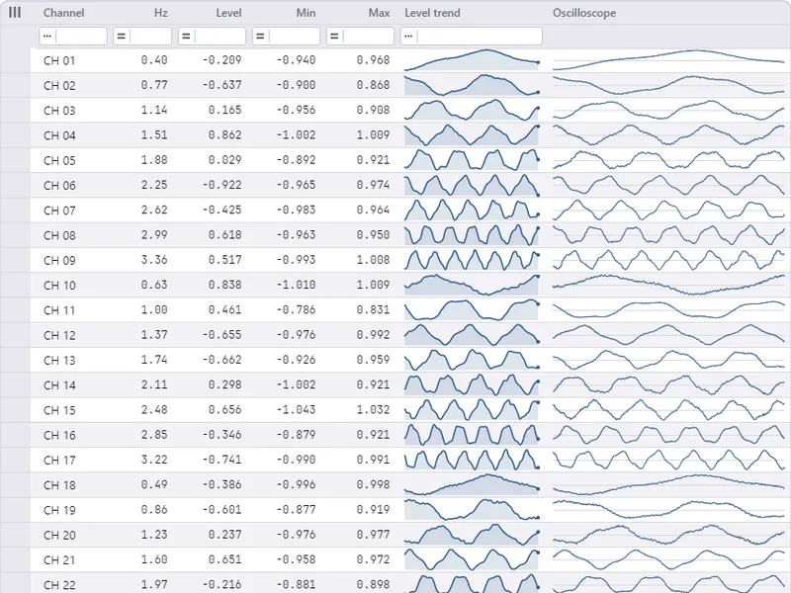The image size is (791, 593).
Task: Sort by the Hz column header
Action: point(161,13)
